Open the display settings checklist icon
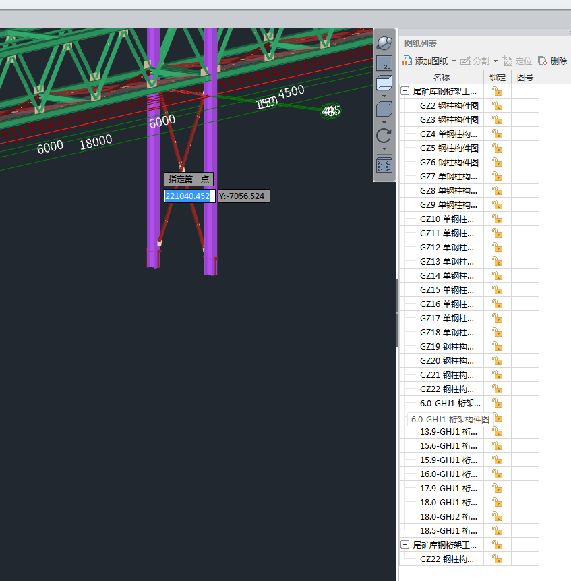Viewport: 571px width, 581px height. (384, 165)
